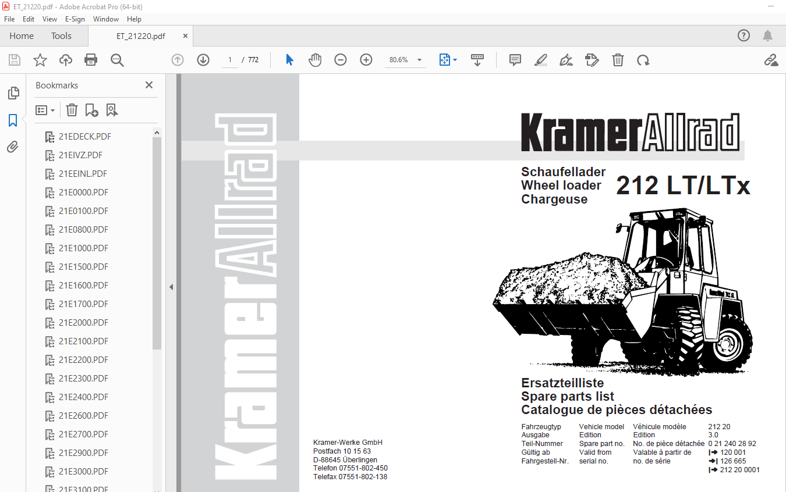Open bookmark 21E1600.PDF
The image size is (786, 492).
pyautogui.click(x=83, y=286)
